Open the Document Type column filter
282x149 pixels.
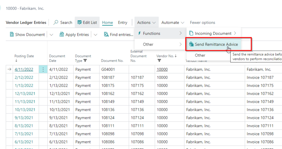coord(85,60)
